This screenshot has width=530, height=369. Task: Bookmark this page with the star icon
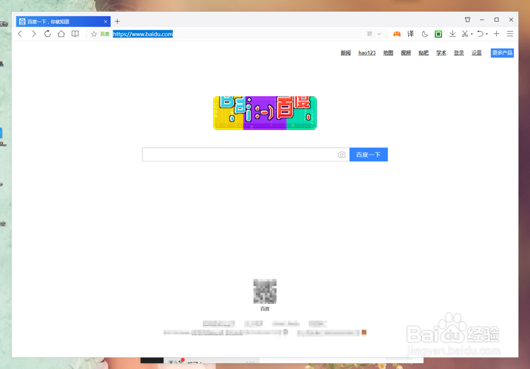(94, 34)
